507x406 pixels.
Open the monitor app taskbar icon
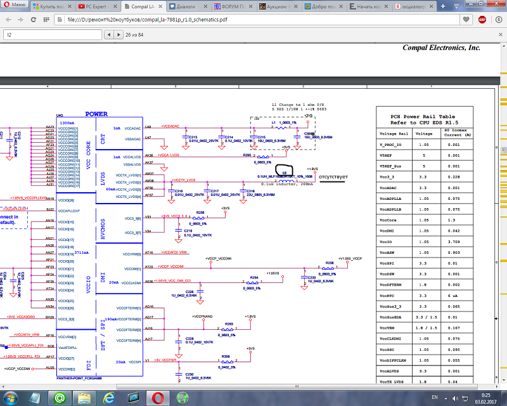coord(133,398)
